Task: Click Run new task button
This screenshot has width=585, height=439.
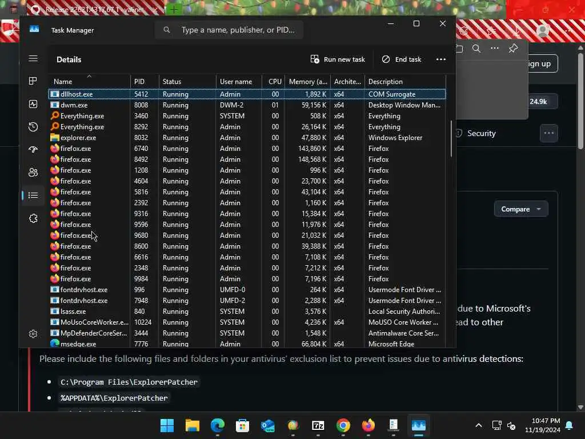Action: (x=338, y=59)
